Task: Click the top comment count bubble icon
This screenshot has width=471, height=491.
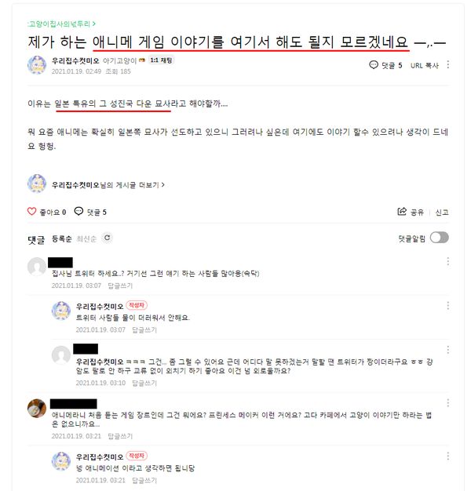Action: coord(374,65)
